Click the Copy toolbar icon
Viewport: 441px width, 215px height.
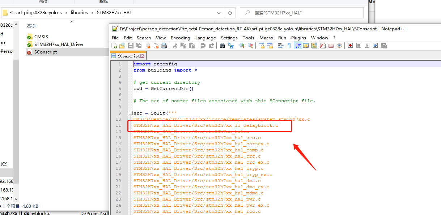tap(183, 46)
